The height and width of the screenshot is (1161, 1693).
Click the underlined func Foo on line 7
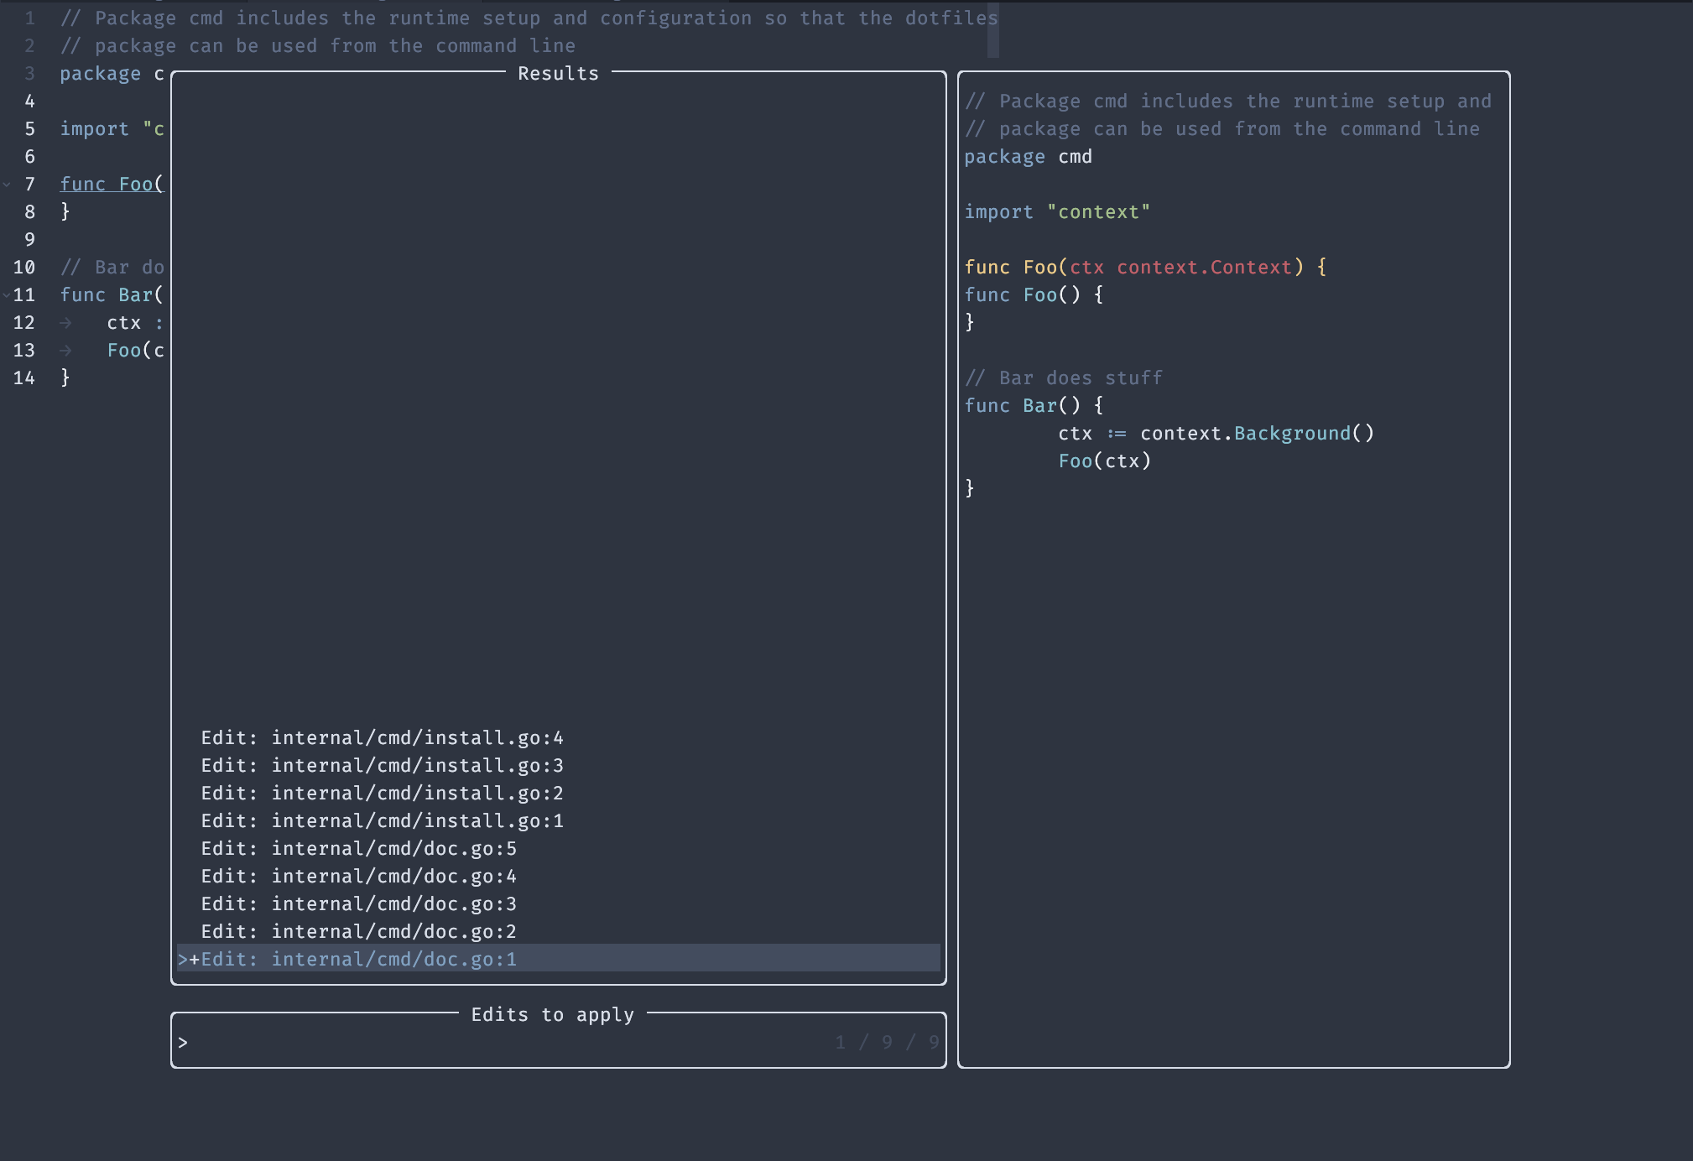[x=107, y=184]
